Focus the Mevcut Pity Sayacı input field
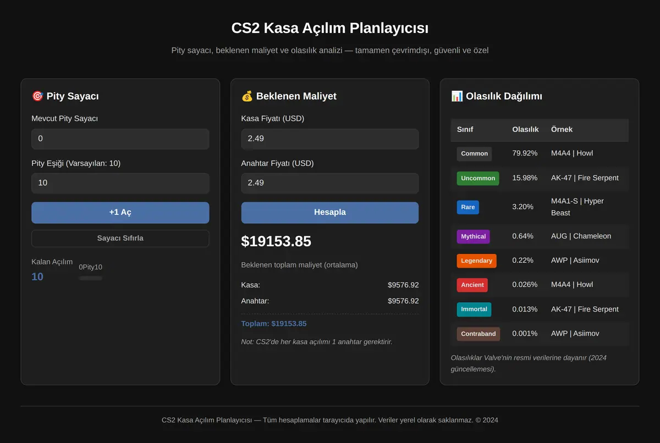 [120, 139]
